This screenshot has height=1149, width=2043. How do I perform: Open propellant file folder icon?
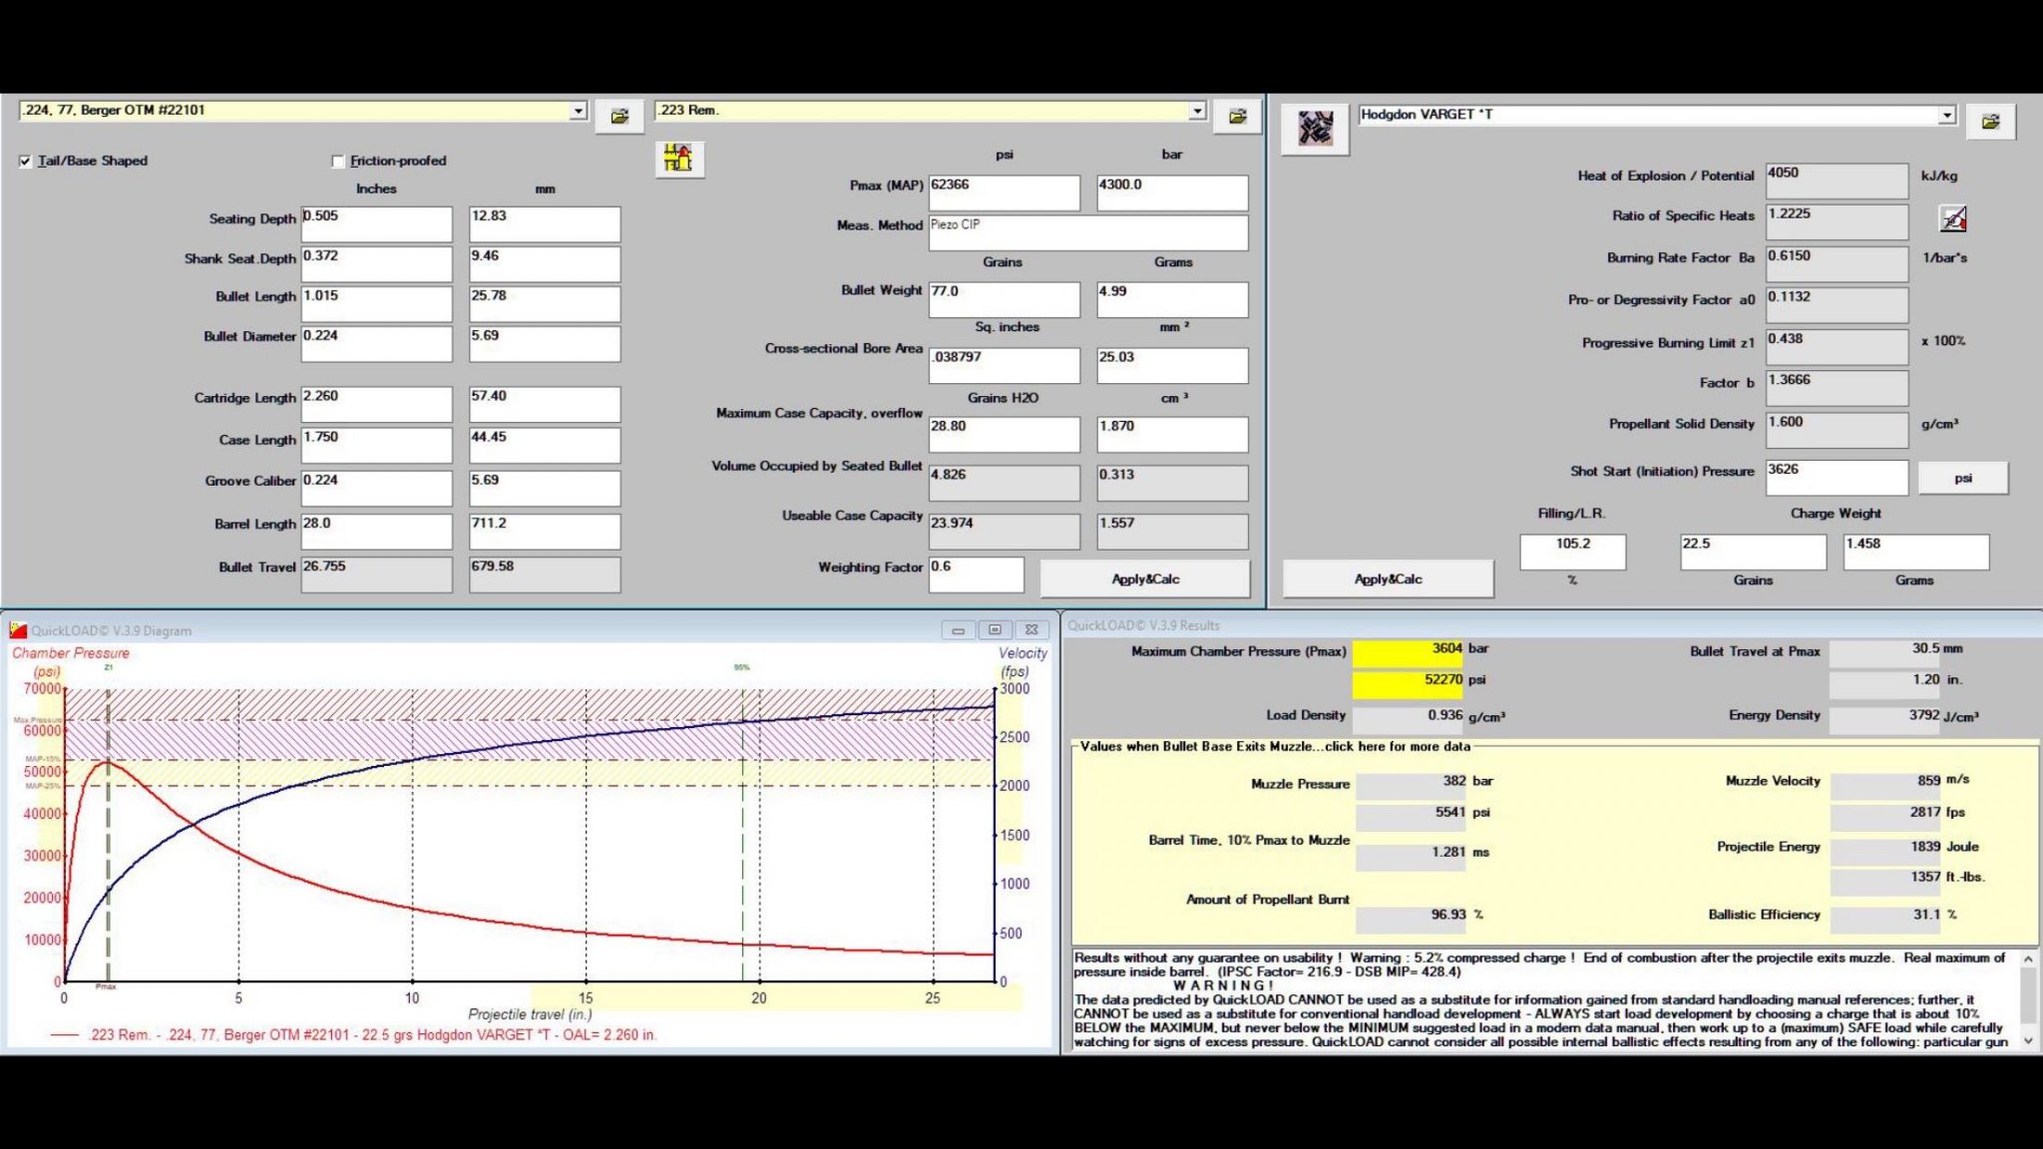(x=1990, y=122)
